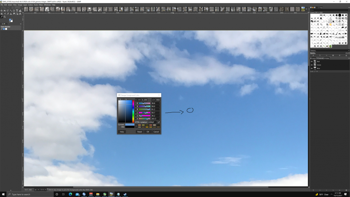Select the R radio button in color dialog
Screen dimensions: 350x197
point(136,103)
